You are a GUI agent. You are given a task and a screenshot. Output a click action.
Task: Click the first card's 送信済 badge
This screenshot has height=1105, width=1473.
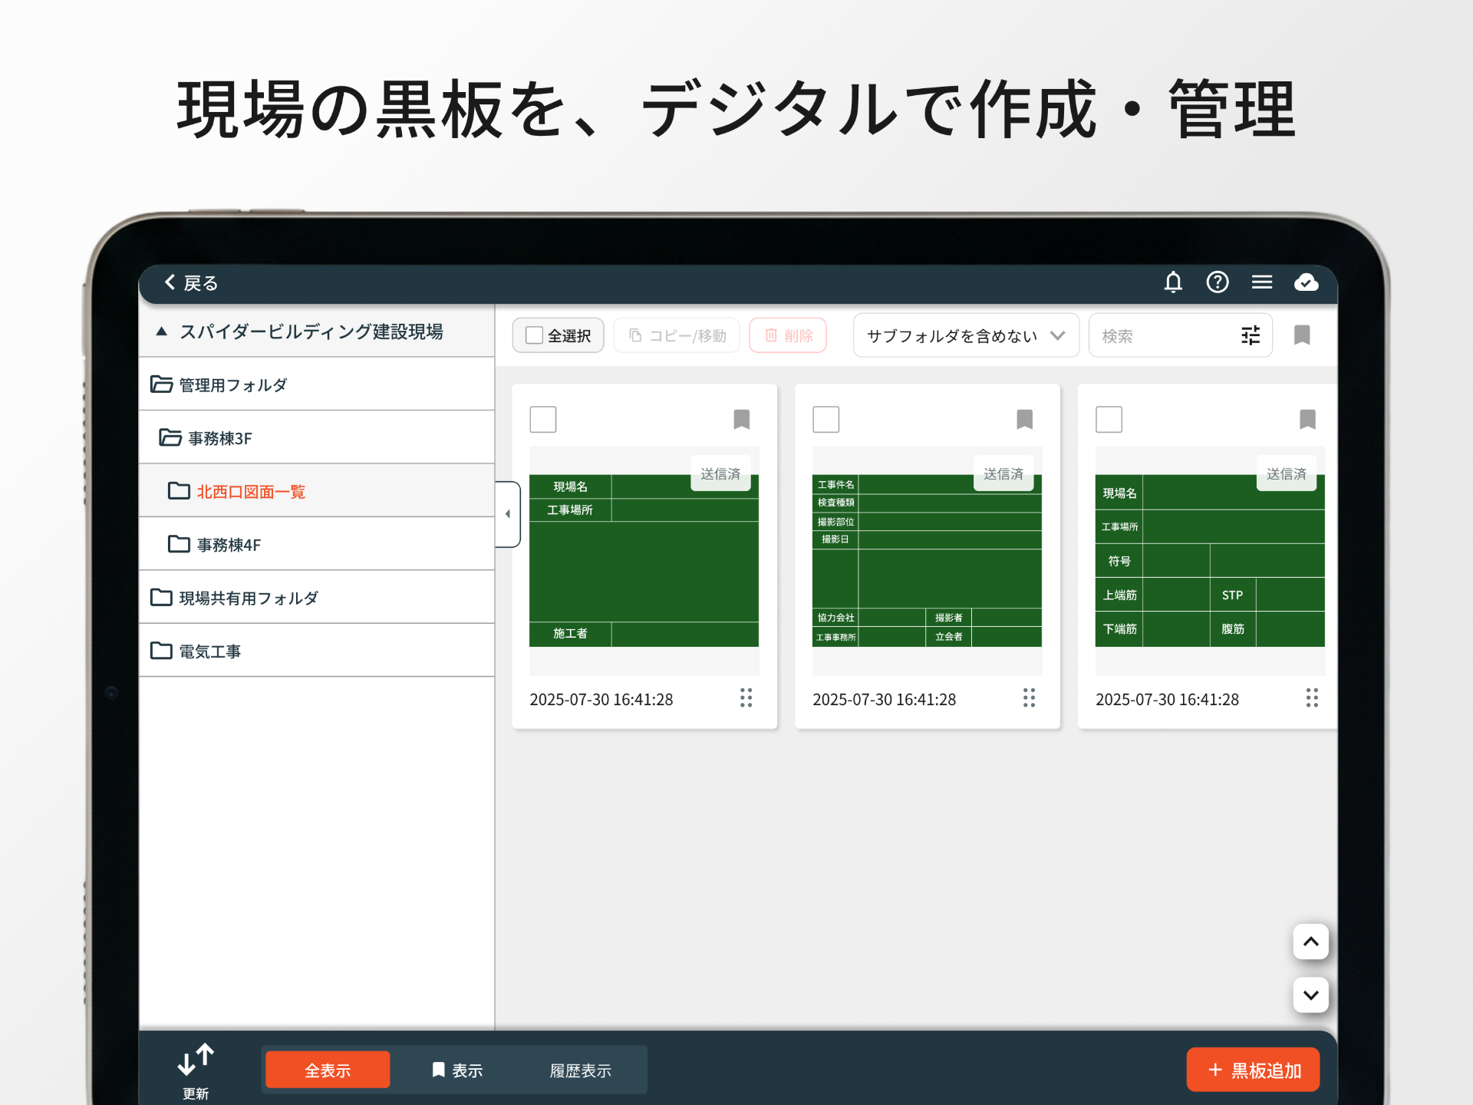(720, 474)
